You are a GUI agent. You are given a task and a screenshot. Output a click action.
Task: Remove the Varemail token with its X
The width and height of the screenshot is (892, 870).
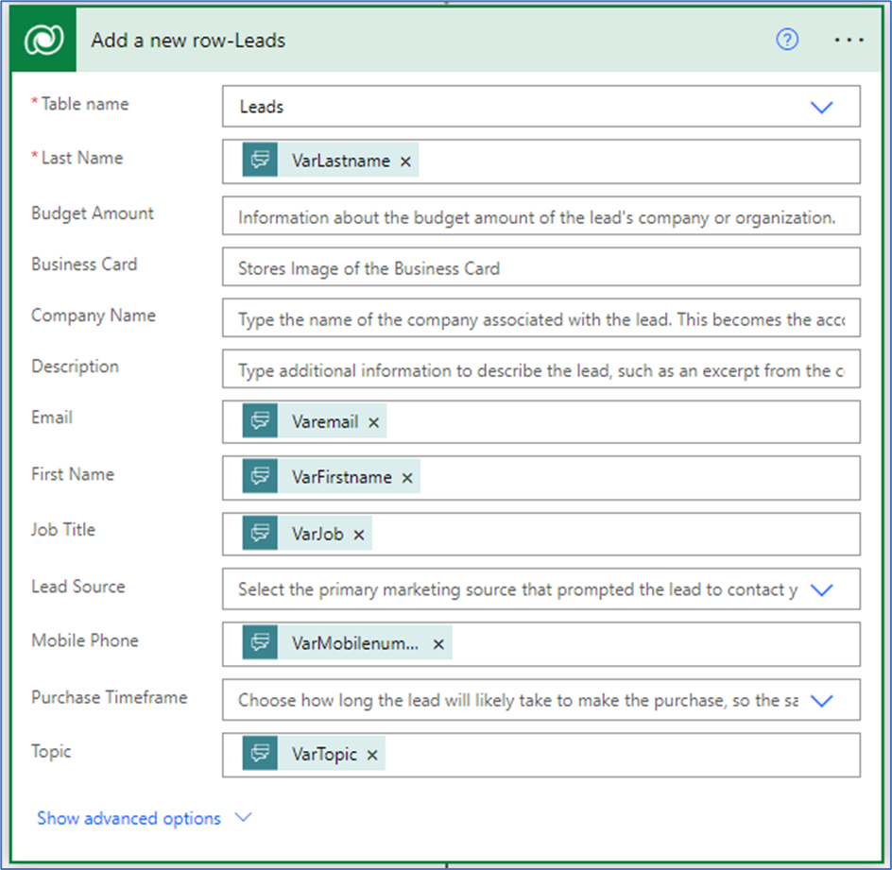tap(373, 421)
